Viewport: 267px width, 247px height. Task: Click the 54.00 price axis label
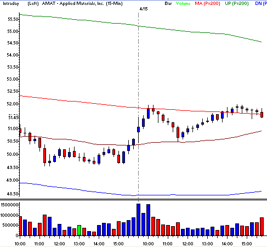(x=13, y=55)
